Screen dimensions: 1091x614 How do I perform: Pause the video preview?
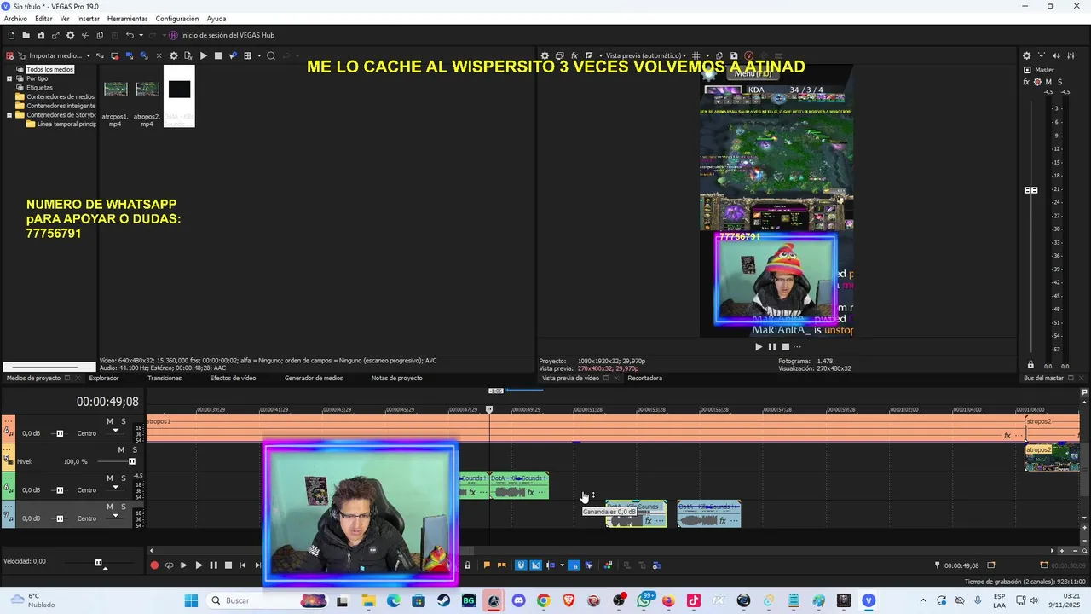(x=772, y=346)
